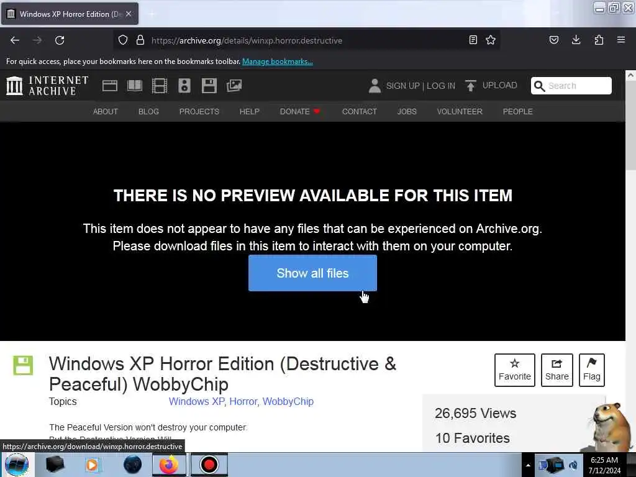The width and height of the screenshot is (636, 477).
Task: Open the Software floppy disk icon
Action: pyautogui.click(x=209, y=86)
